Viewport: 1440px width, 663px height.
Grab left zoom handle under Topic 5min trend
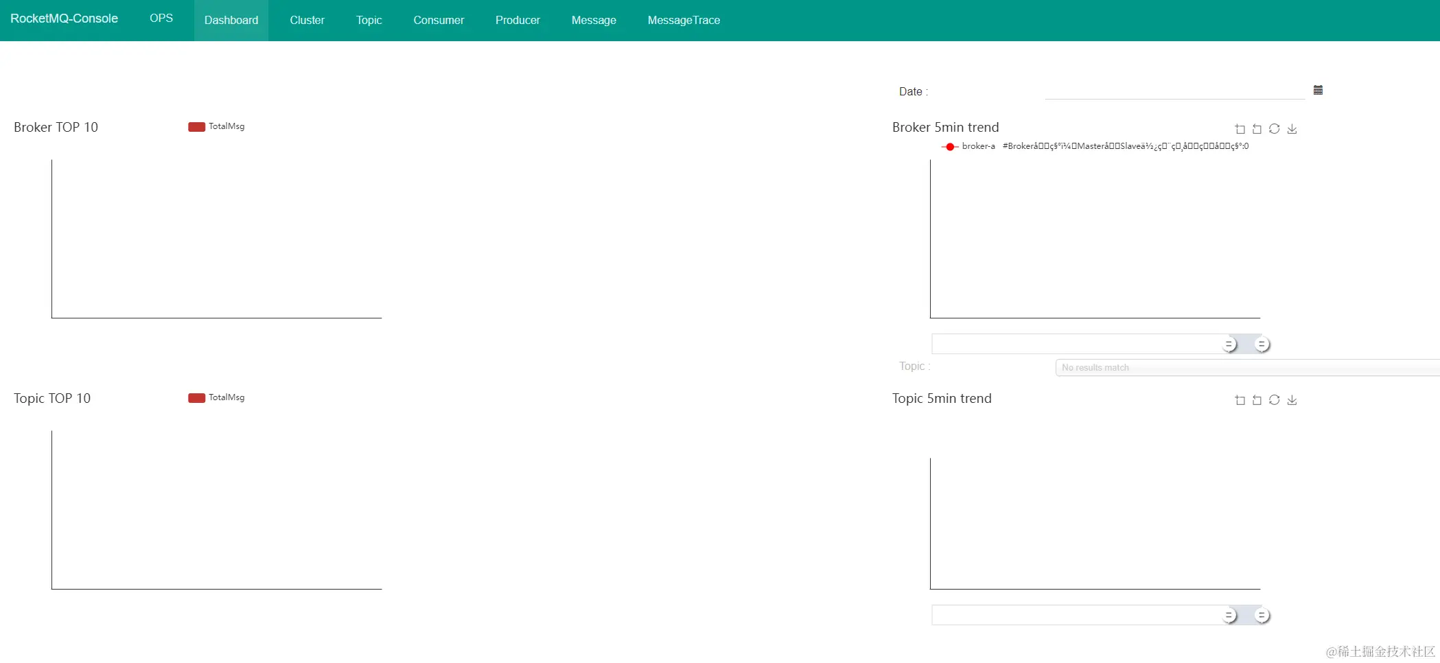pyautogui.click(x=1229, y=615)
